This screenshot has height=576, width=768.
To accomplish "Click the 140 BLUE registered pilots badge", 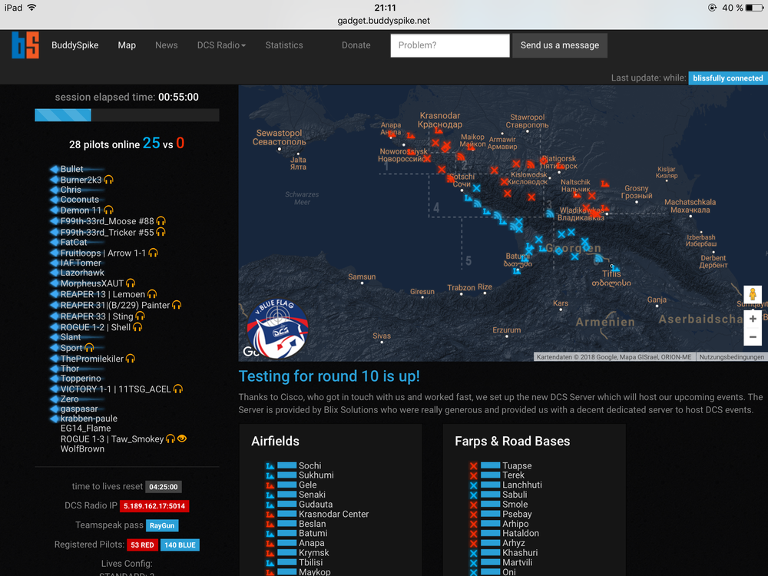I will 180,545.
